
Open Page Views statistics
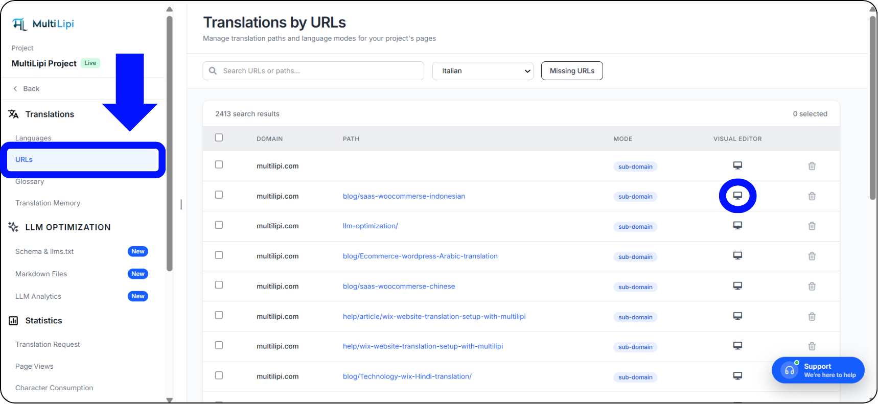tap(34, 367)
